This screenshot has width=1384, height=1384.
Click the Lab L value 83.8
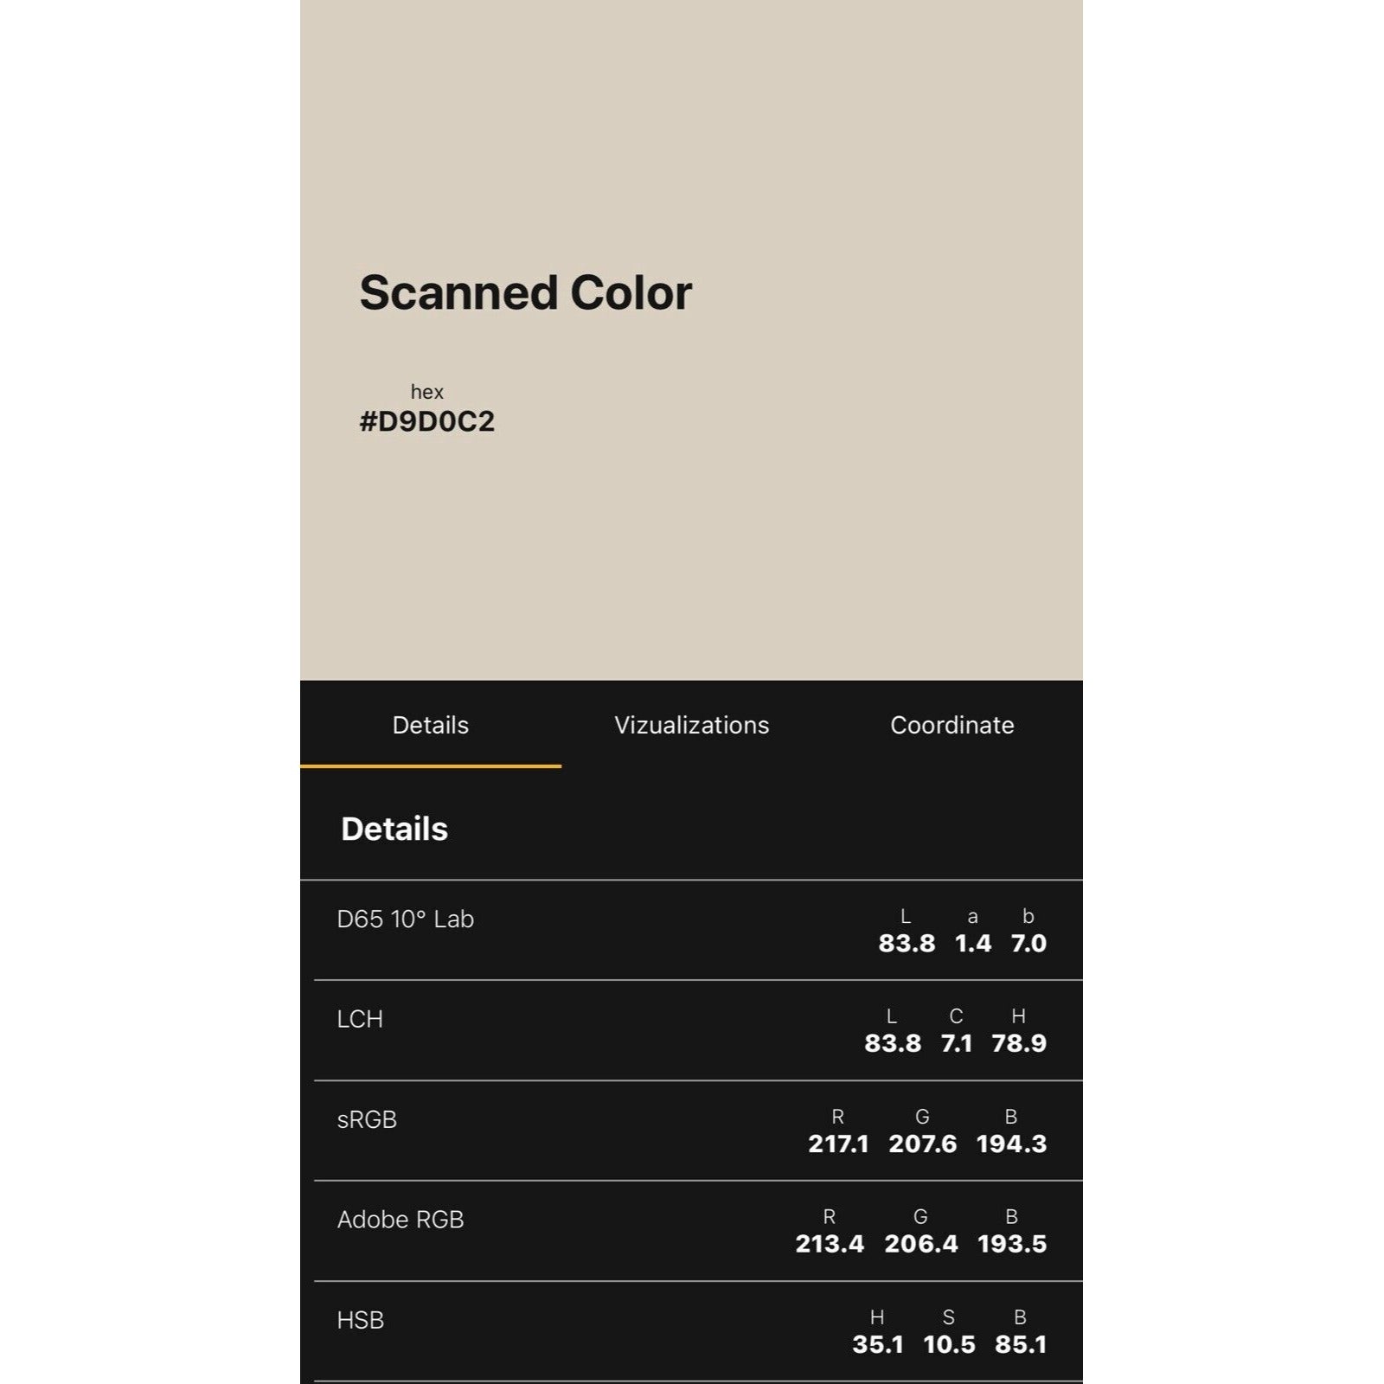[x=907, y=943]
